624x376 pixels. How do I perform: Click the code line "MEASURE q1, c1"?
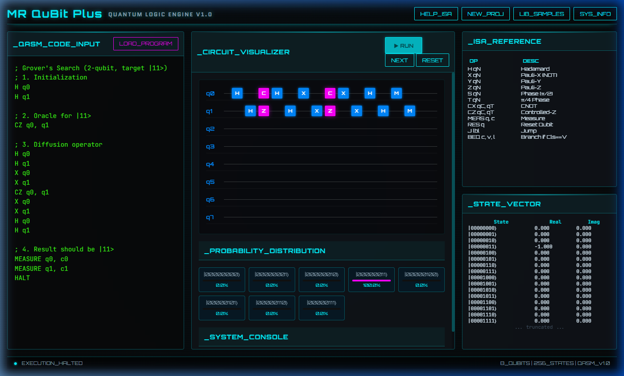pos(41,269)
